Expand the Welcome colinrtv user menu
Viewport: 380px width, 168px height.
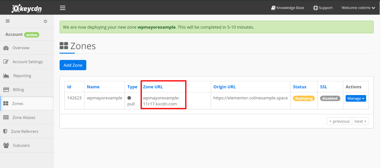click(358, 8)
